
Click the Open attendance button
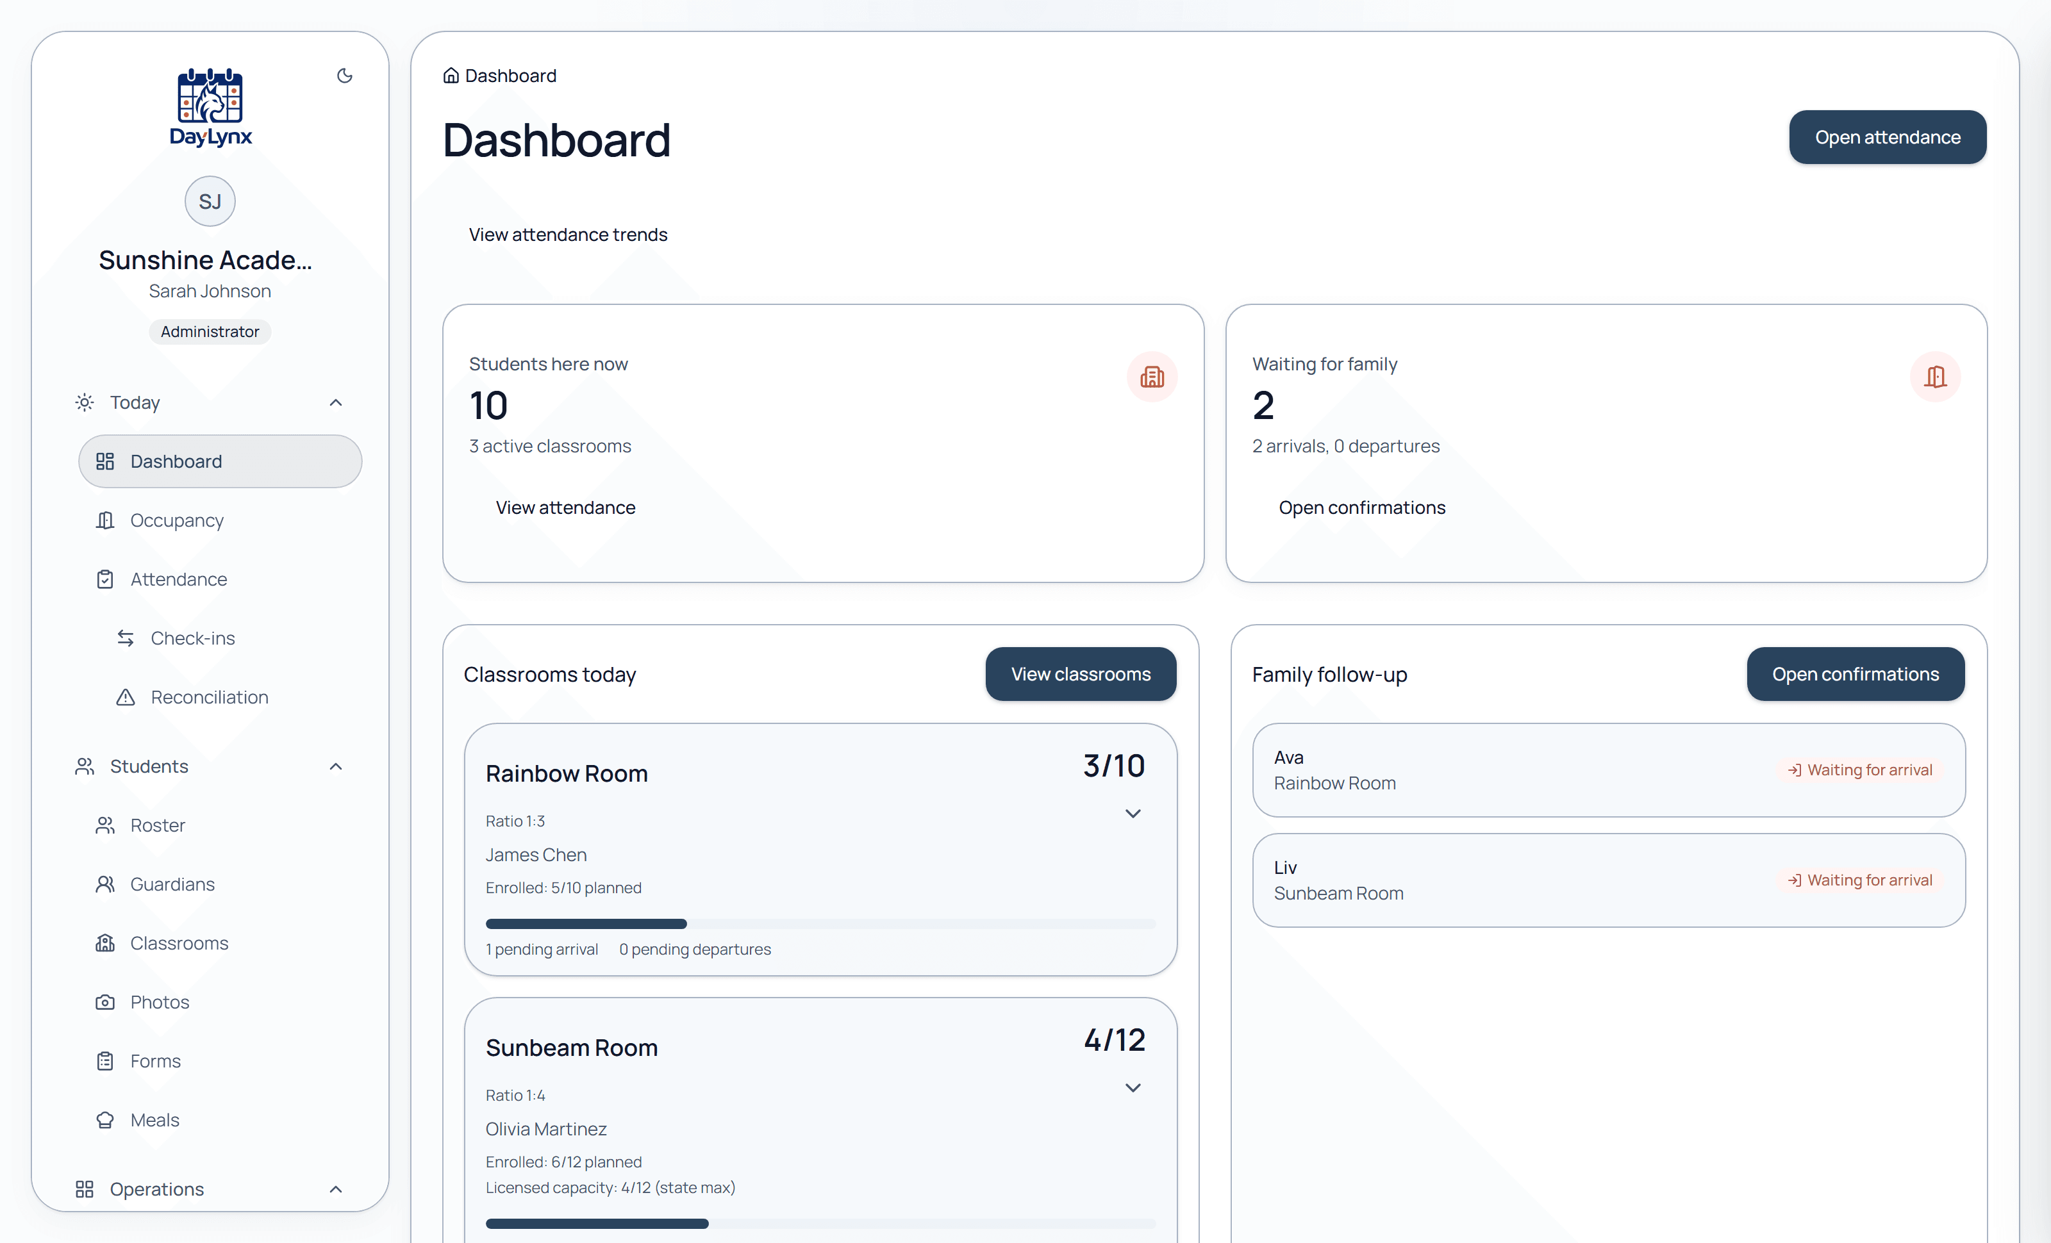tap(1887, 138)
